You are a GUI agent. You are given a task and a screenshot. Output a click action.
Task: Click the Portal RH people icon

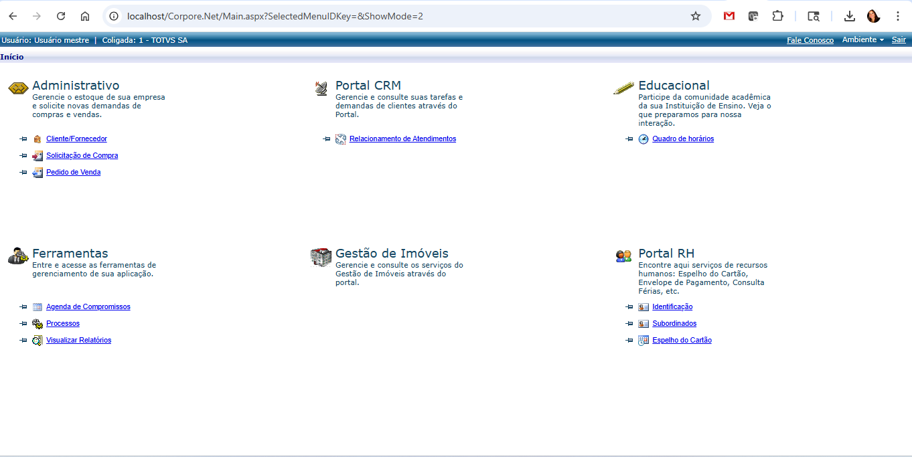tap(623, 256)
